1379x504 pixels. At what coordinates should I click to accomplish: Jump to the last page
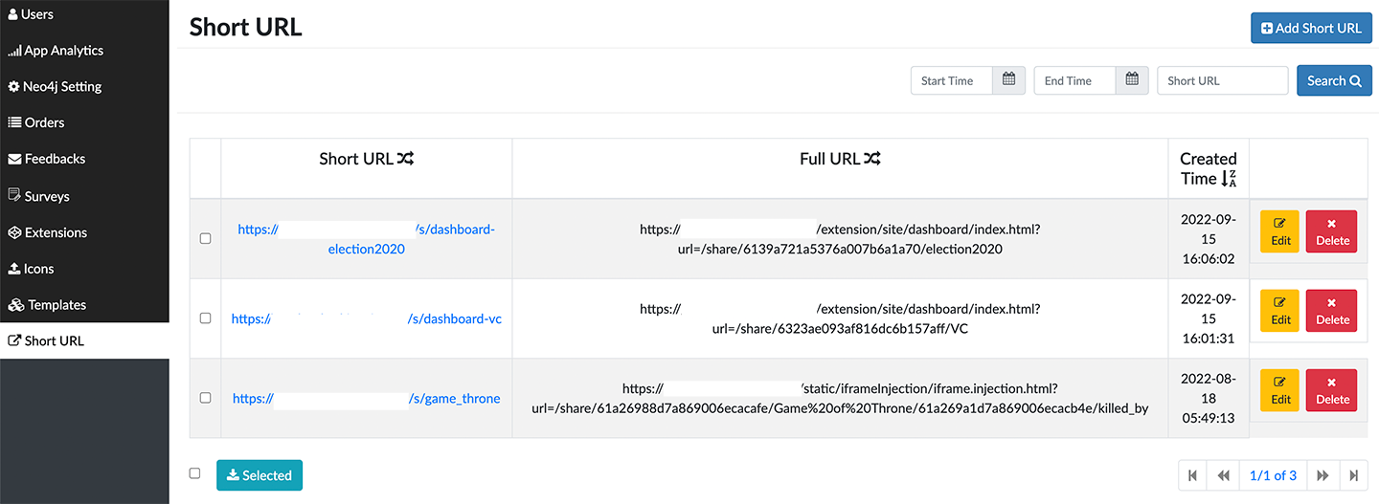point(1353,475)
